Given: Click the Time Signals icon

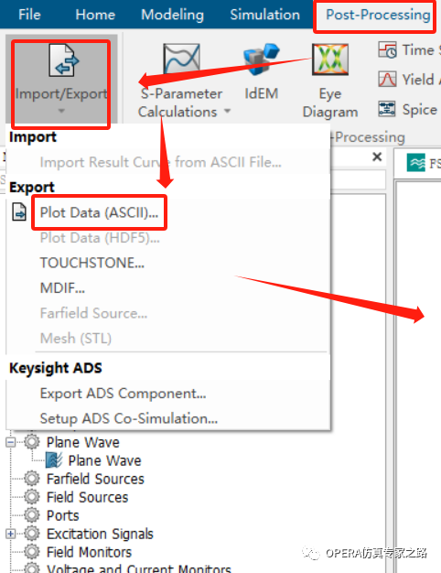Looking at the screenshot, I should [x=387, y=50].
